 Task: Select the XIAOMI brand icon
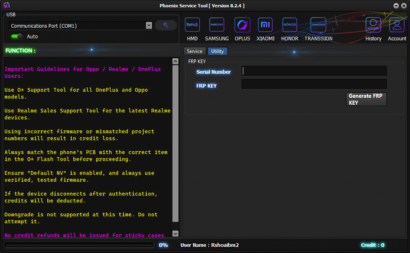tap(265, 25)
